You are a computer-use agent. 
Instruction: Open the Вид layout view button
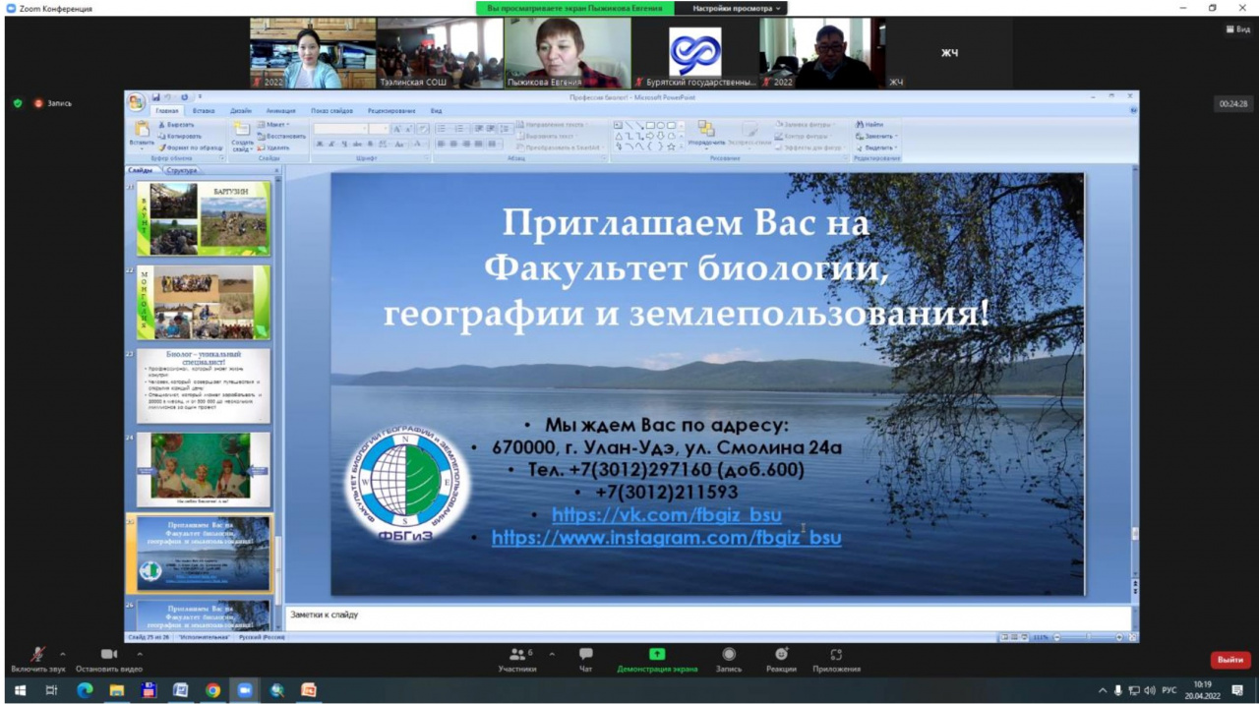click(x=1237, y=29)
